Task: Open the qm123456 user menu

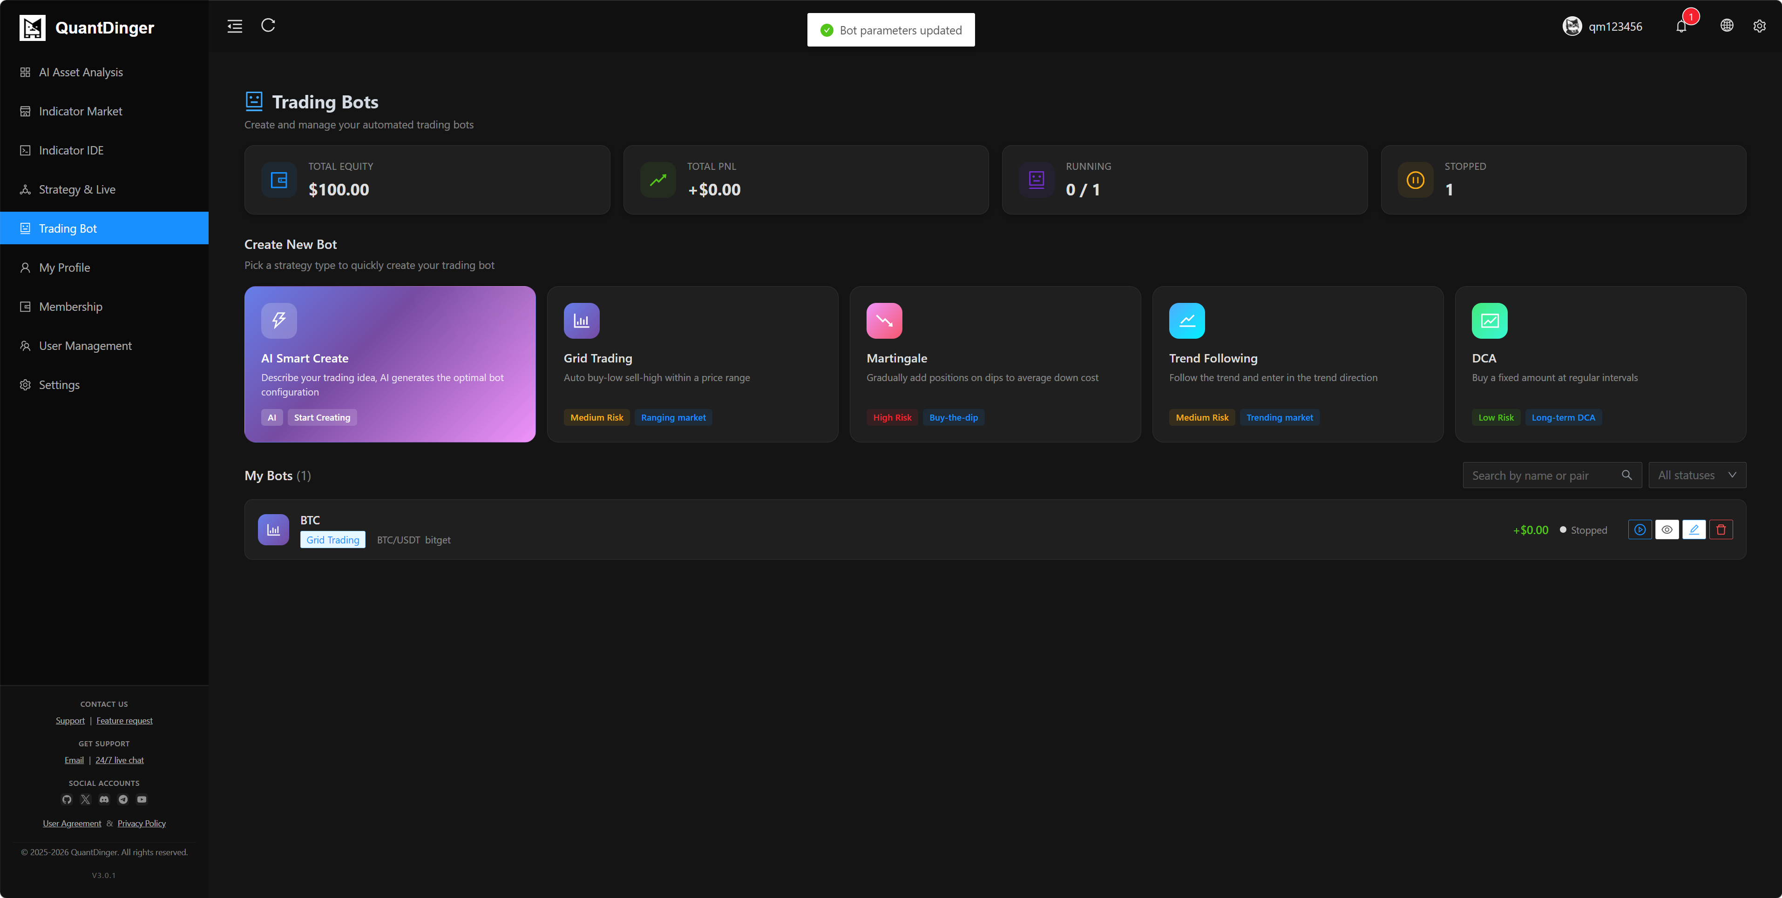Action: click(1603, 26)
